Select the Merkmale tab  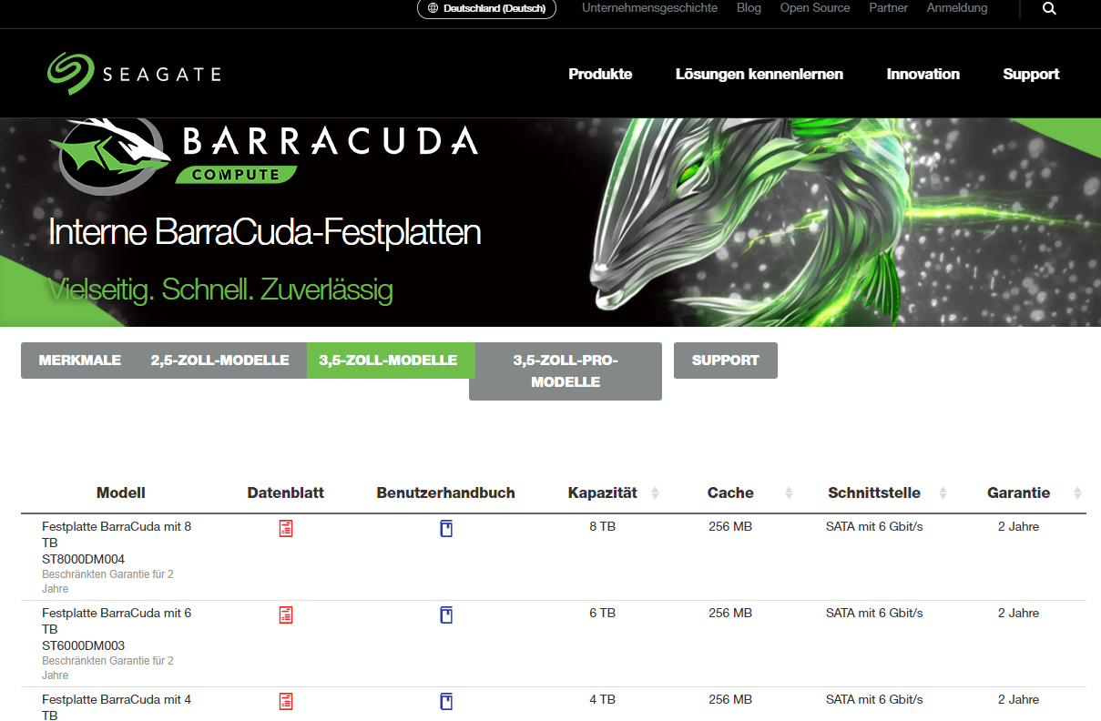pos(79,360)
